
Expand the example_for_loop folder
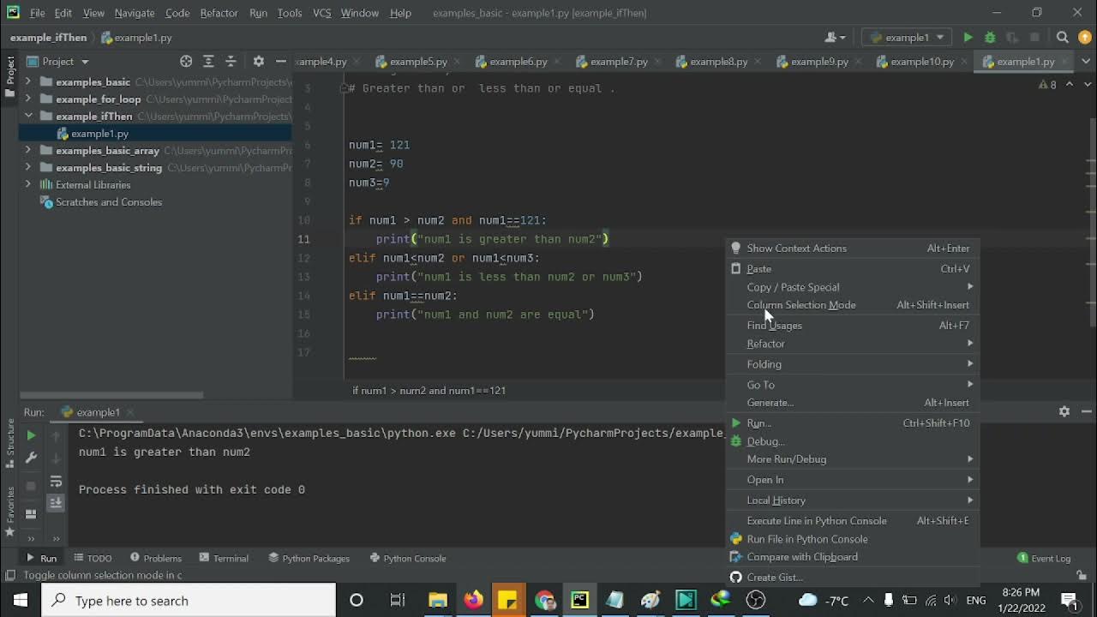click(28, 99)
